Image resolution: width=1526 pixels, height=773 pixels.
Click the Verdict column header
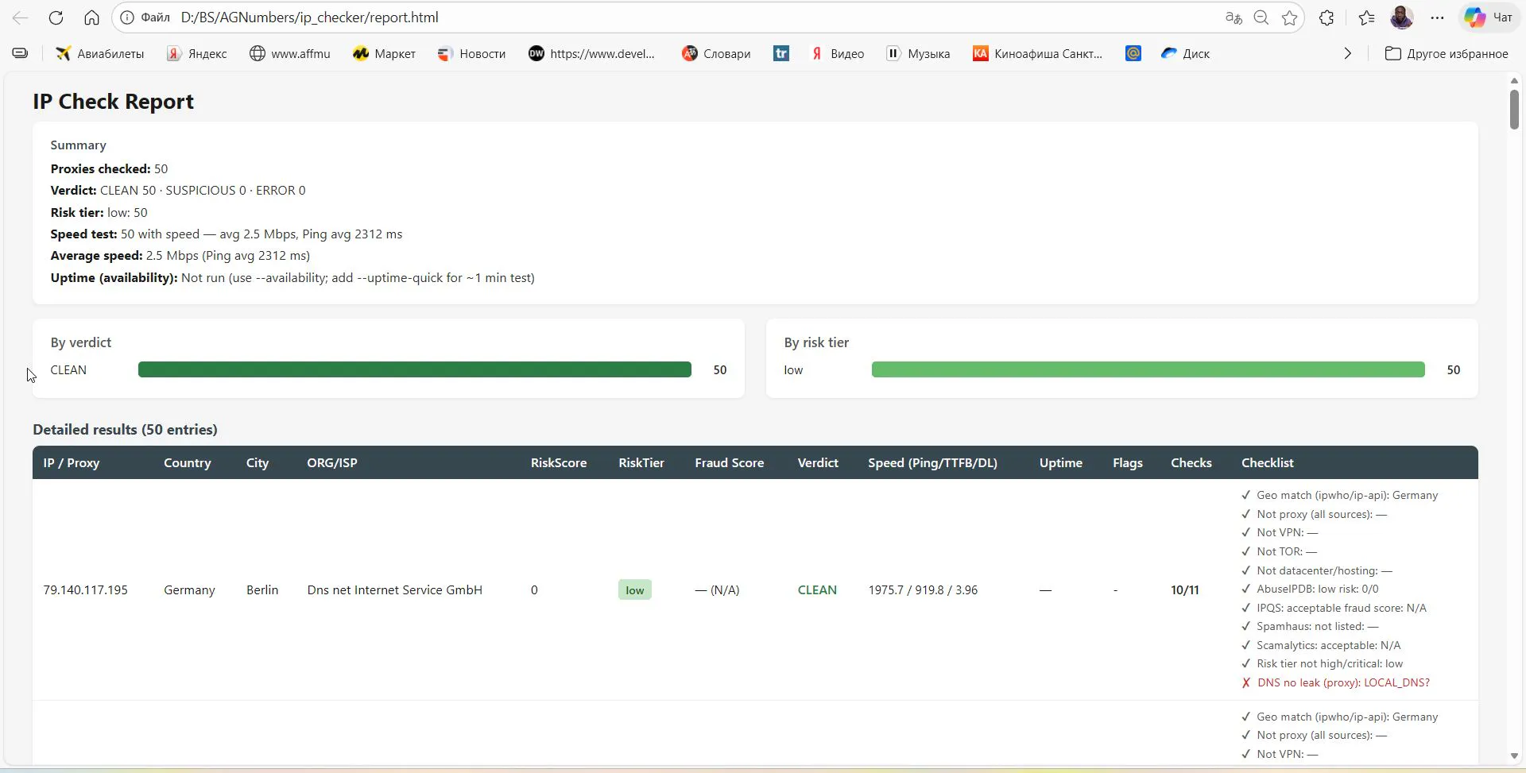coord(818,462)
